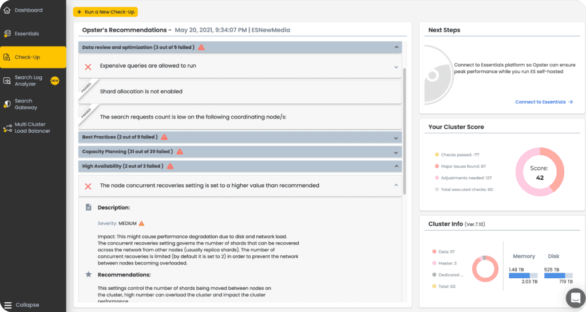
Task: Click the Essentials database icon
Action: tap(7, 34)
